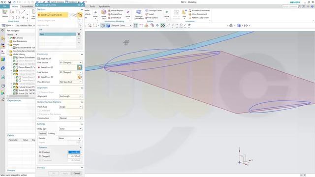Select the Rectangle sketch tool
The image size is (315, 177).
18,12
